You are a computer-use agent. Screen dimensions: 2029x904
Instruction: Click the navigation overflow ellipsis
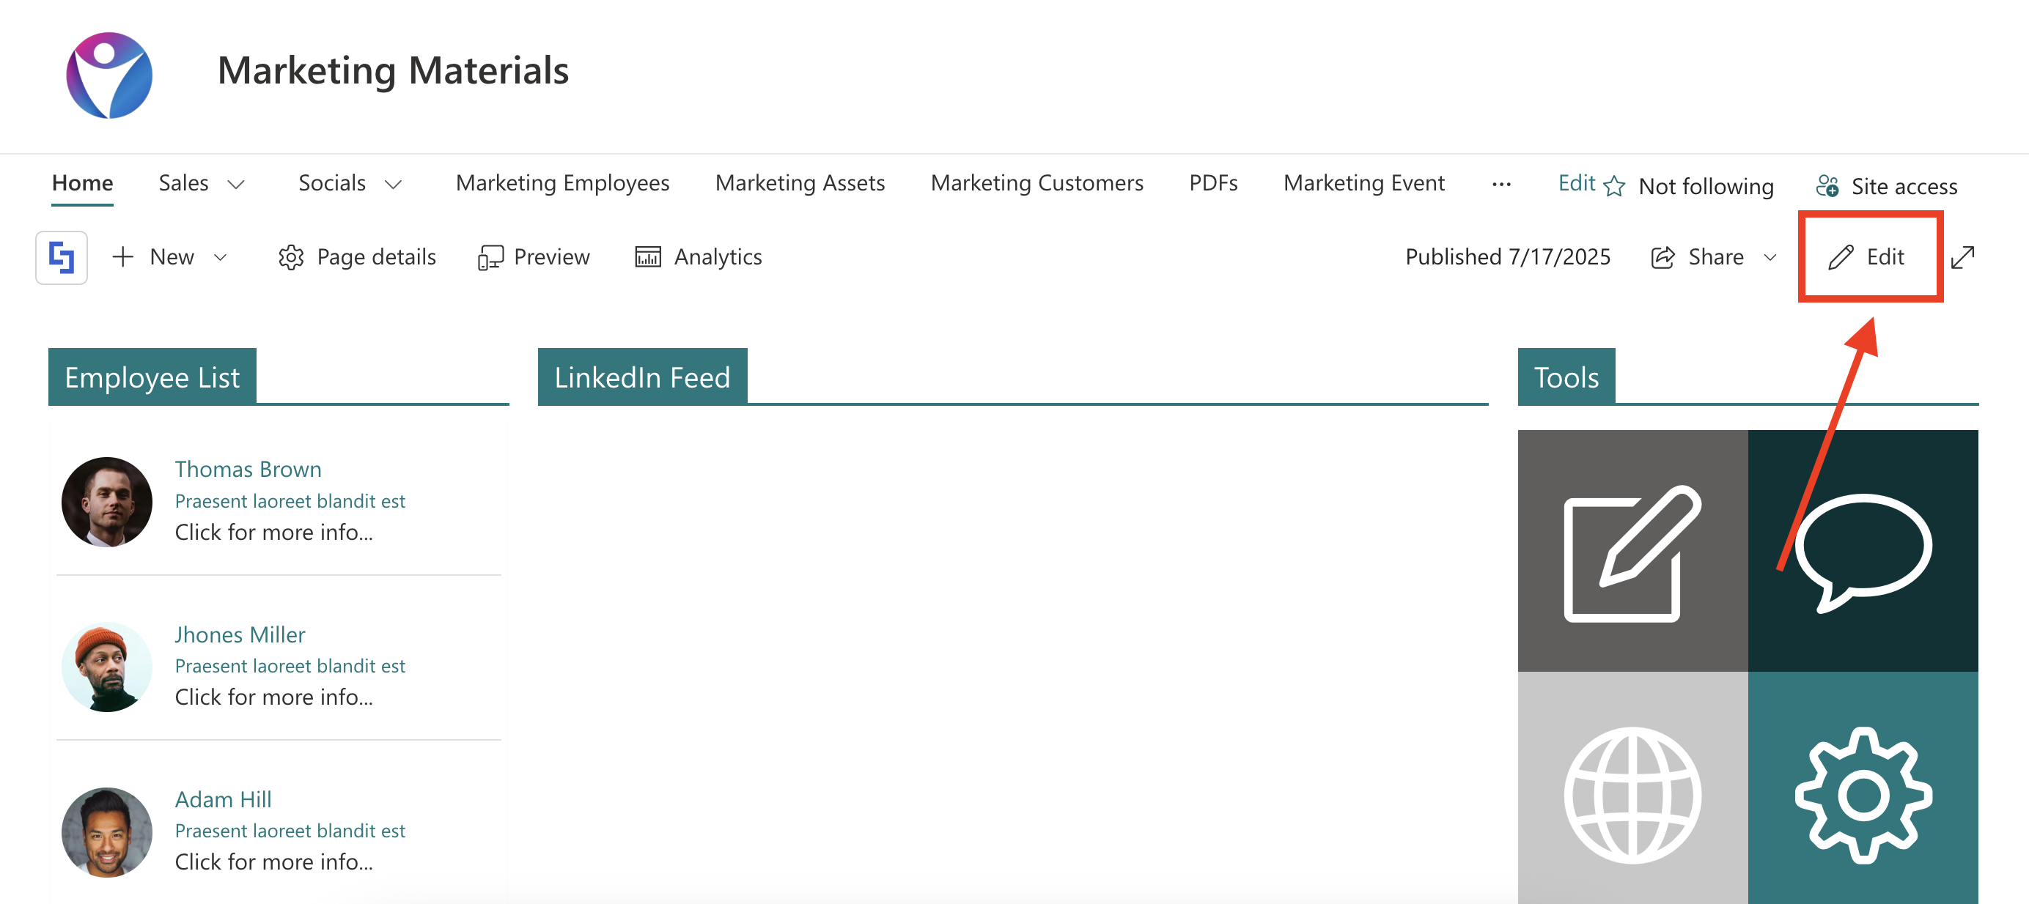(1501, 185)
